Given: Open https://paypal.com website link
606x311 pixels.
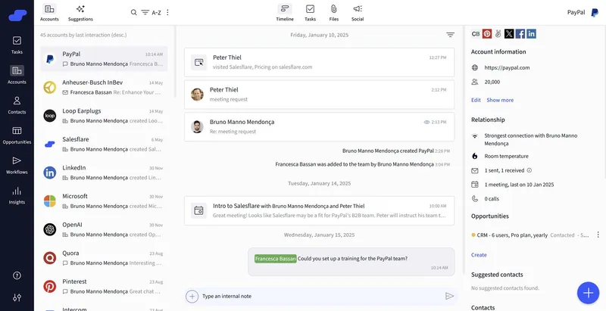Looking at the screenshot, I should click(507, 67).
